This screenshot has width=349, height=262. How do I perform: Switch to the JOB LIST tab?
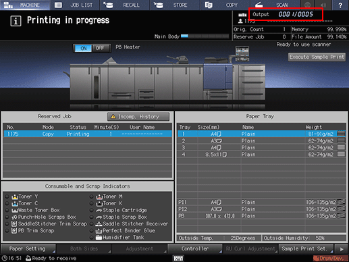pyautogui.click(x=75, y=5)
